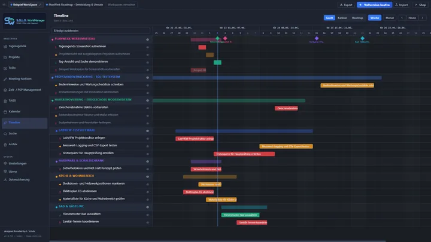Open Meeting-Notizen pencil icon
The width and height of the screenshot is (431, 242).
point(5,79)
